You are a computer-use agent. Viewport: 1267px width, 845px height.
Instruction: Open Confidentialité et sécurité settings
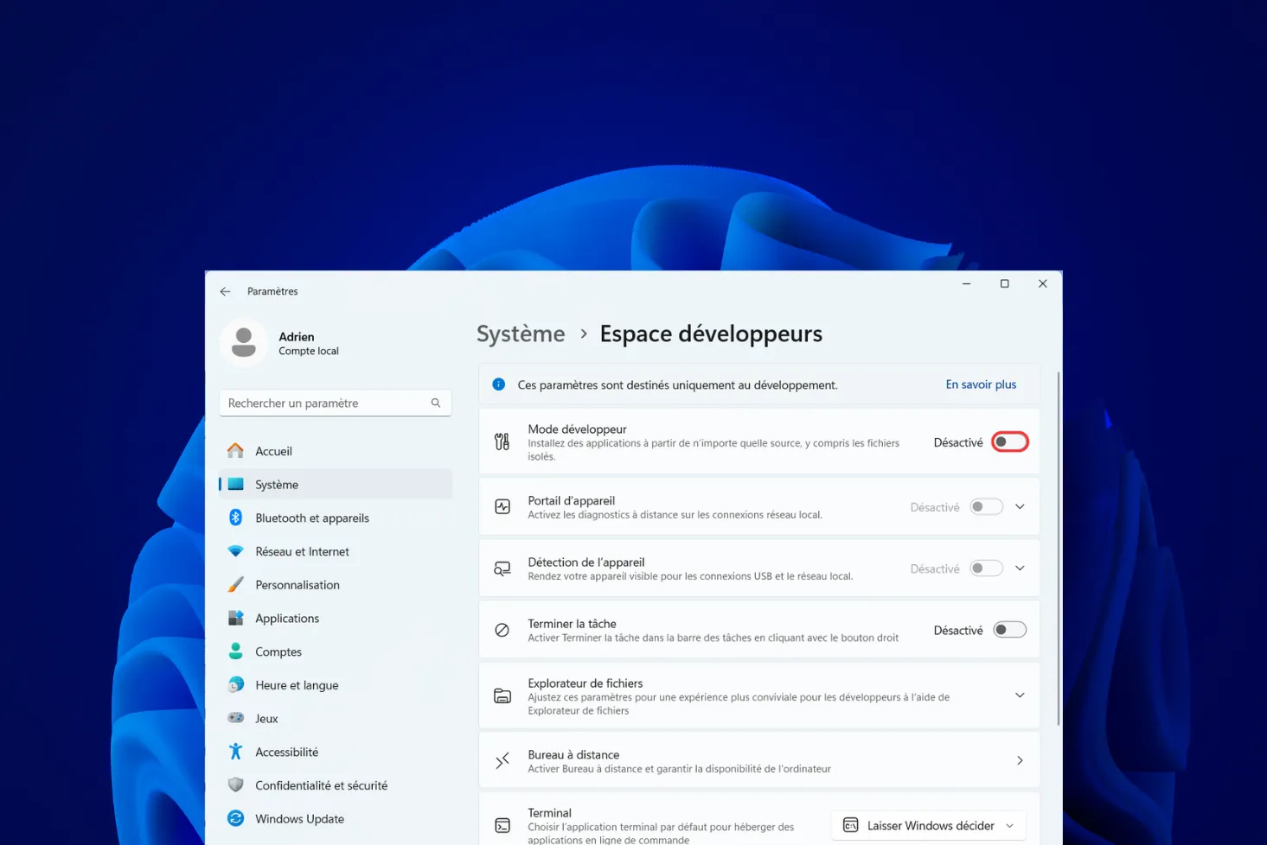pyautogui.click(x=336, y=785)
